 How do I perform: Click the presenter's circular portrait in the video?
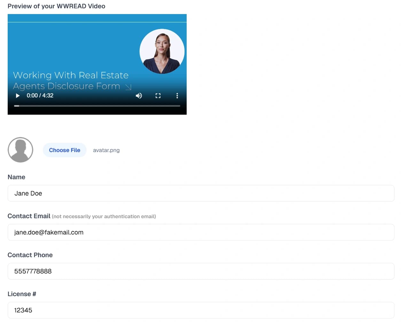point(162,51)
